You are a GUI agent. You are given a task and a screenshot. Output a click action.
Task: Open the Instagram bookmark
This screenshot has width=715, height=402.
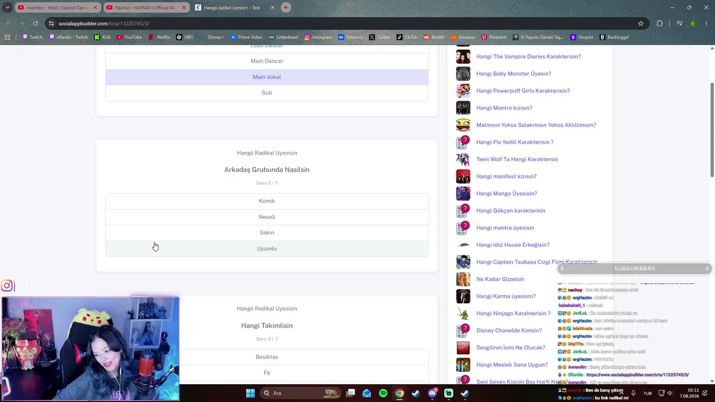318,37
